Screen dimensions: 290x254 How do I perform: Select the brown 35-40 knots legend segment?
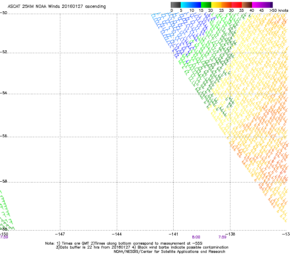point(247,5)
